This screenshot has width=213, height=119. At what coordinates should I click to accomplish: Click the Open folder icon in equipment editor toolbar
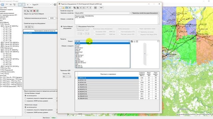[x=64, y=8]
